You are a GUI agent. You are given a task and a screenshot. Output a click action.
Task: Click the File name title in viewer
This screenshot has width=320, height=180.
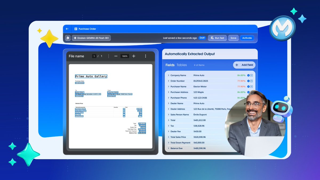coord(76,56)
